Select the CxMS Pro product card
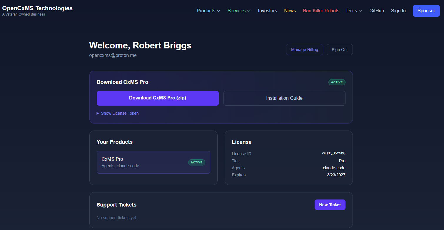The width and height of the screenshot is (444, 230). click(x=153, y=162)
